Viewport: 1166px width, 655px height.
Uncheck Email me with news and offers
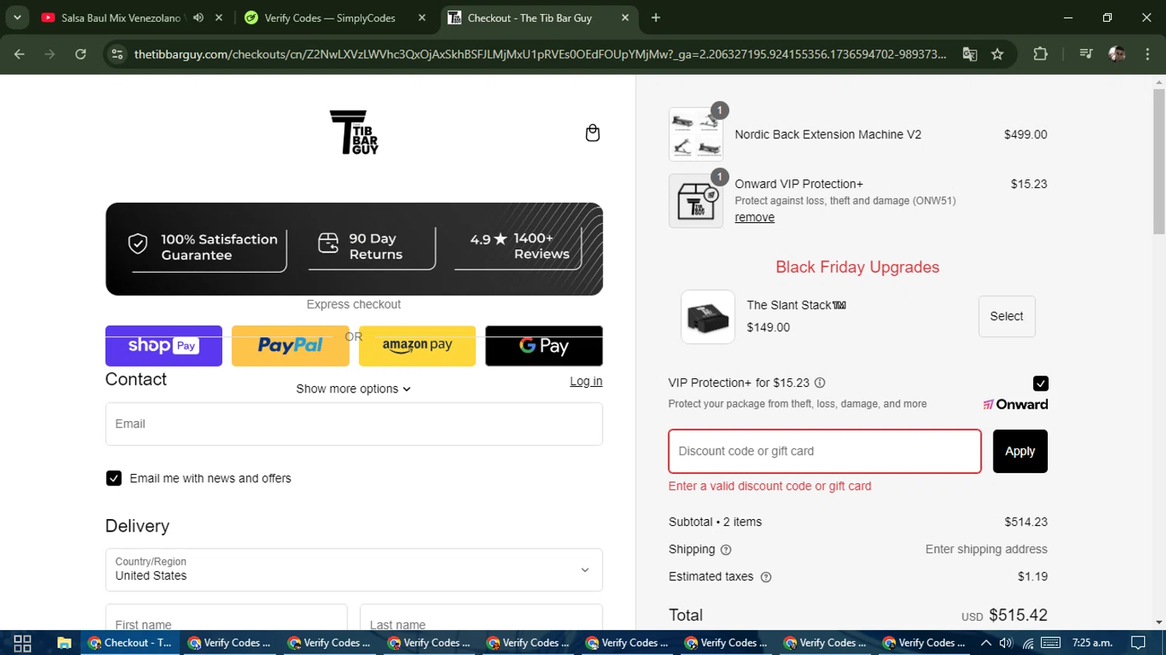click(x=113, y=479)
